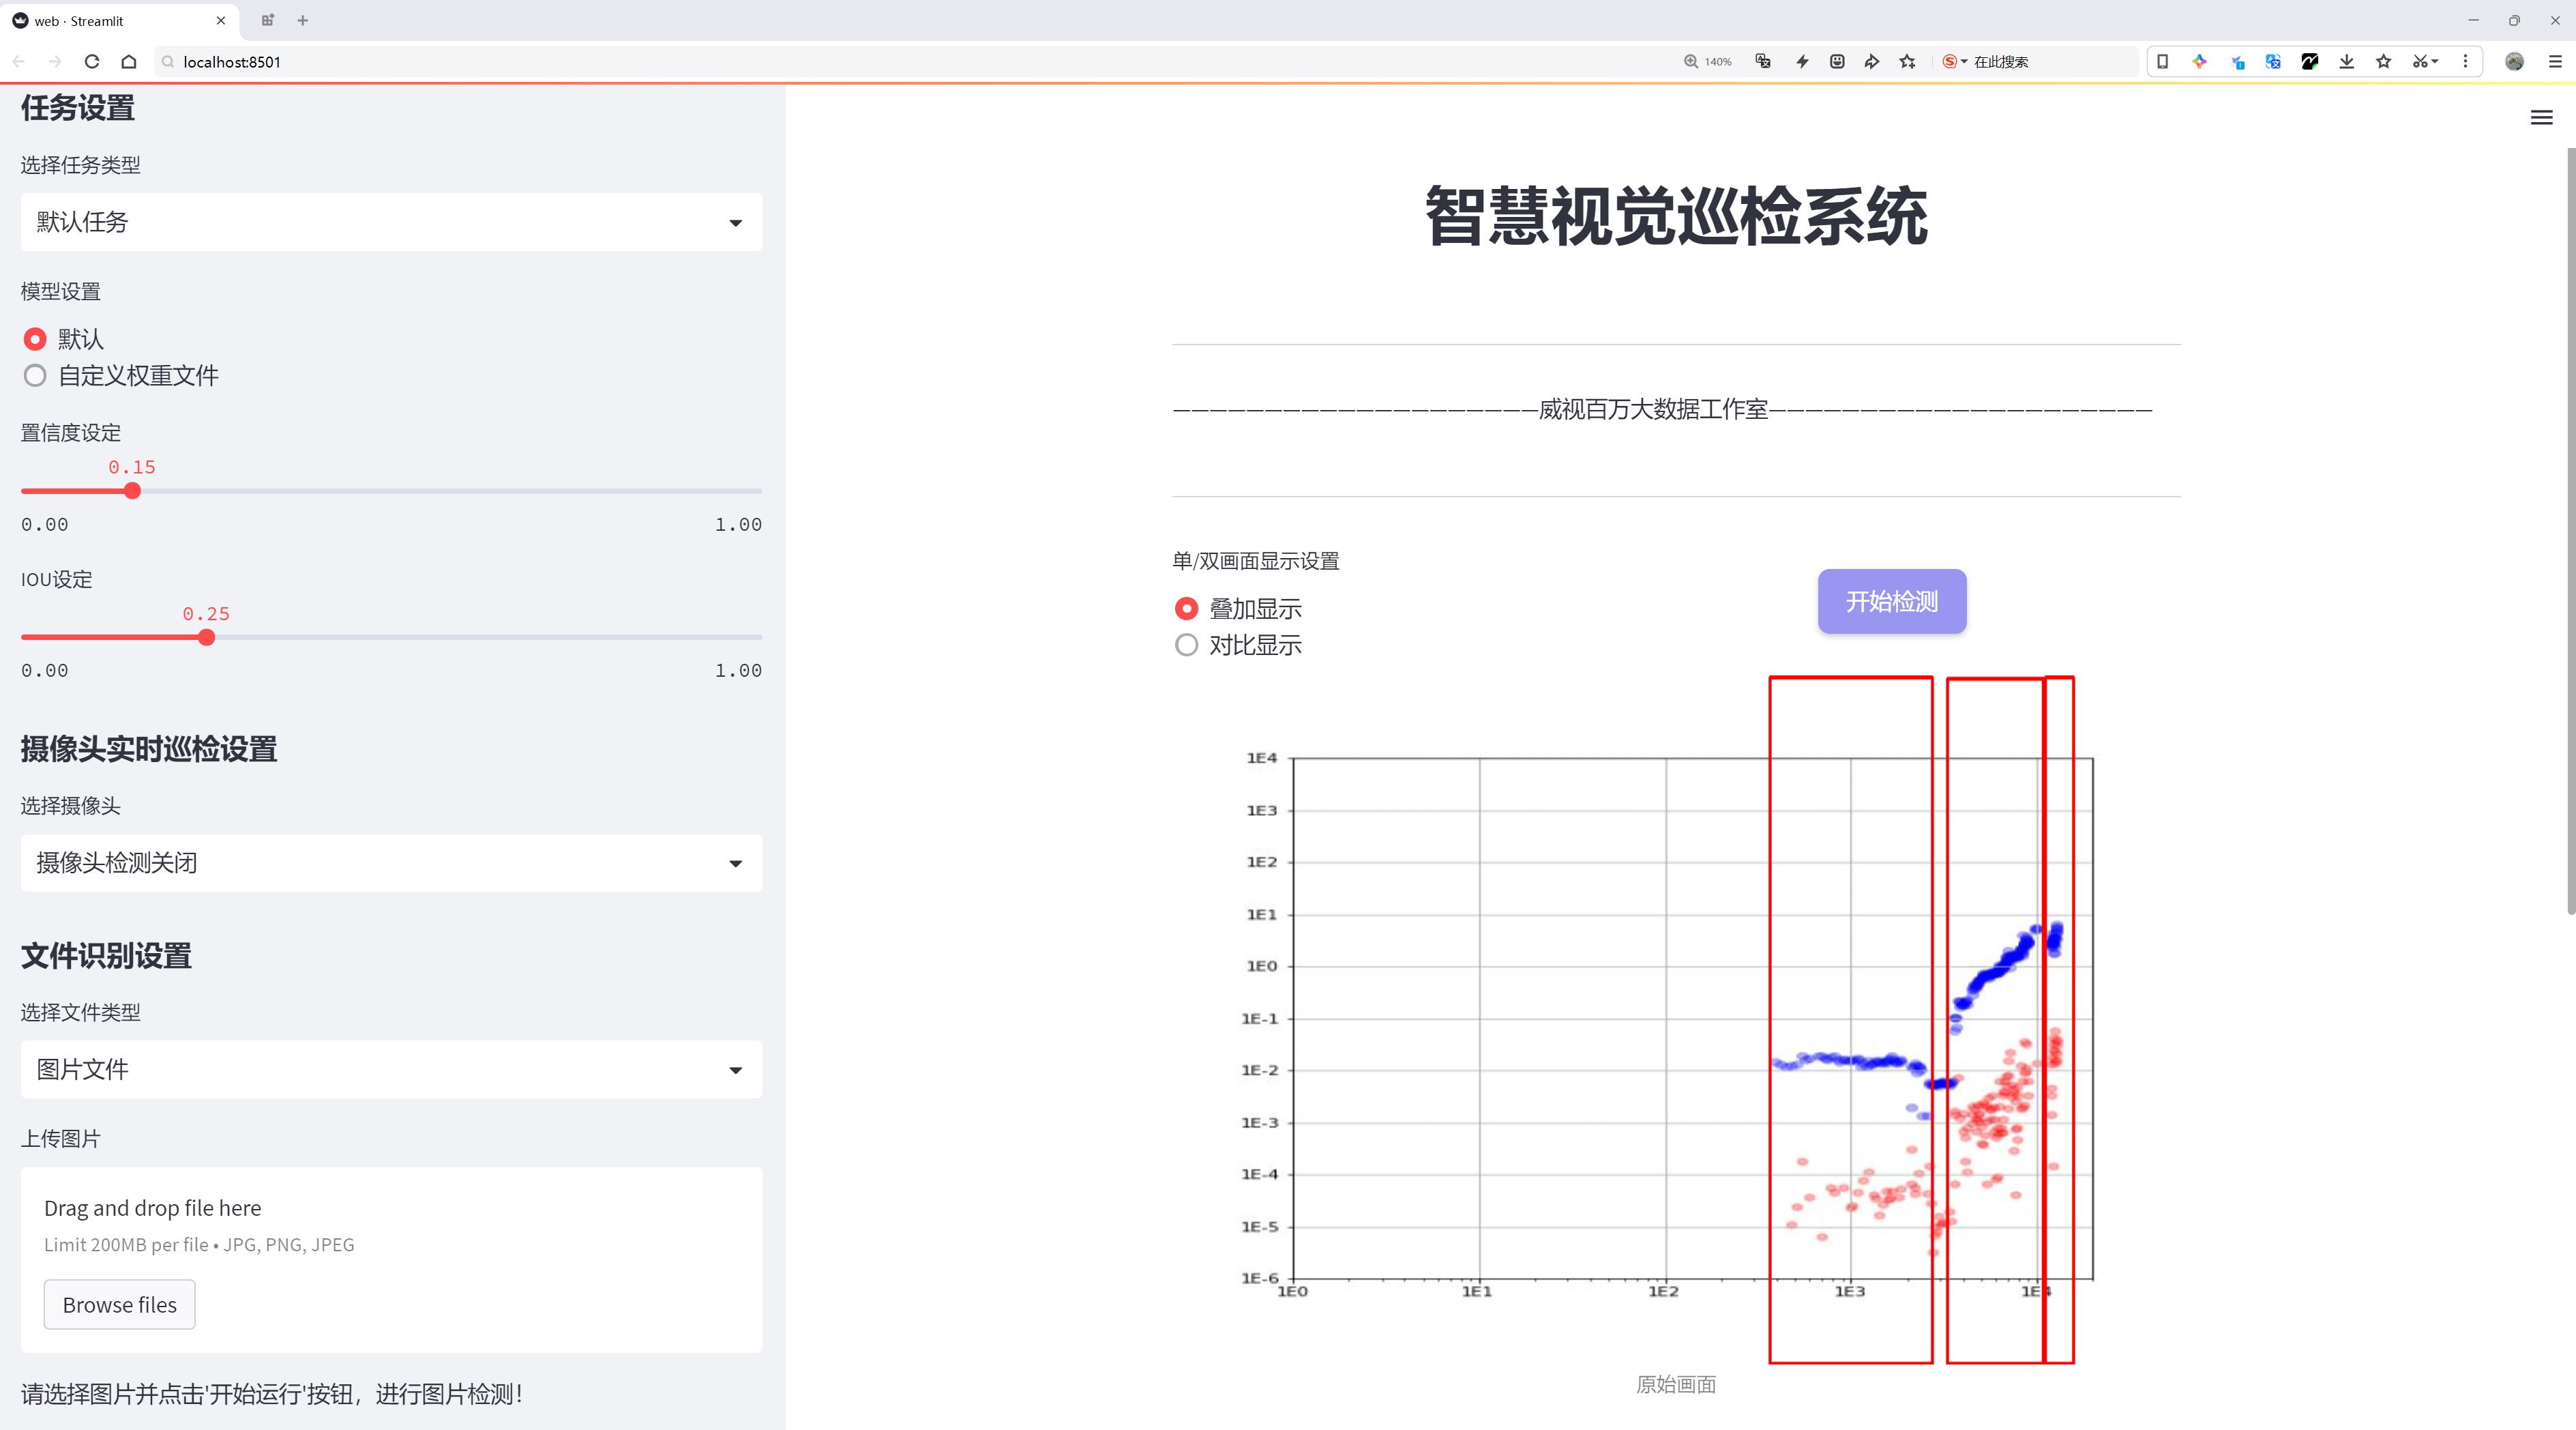This screenshot has height=1430, width=2576.
Task: Click the Browse files button
Action: point(119,1305)
